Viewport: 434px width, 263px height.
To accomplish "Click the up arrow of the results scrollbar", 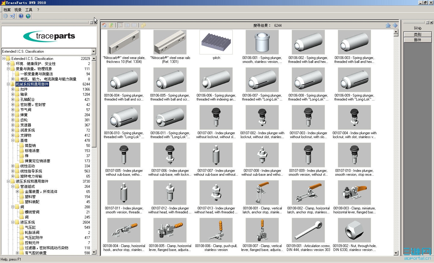I will [396, 32].
